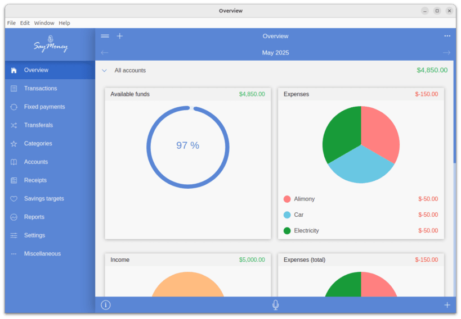Open the three-dots more options menu
461x319 pixels.
(447, 36)
